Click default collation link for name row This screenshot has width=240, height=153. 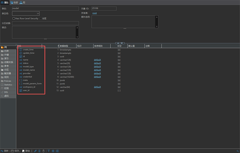tap(97, 60)
